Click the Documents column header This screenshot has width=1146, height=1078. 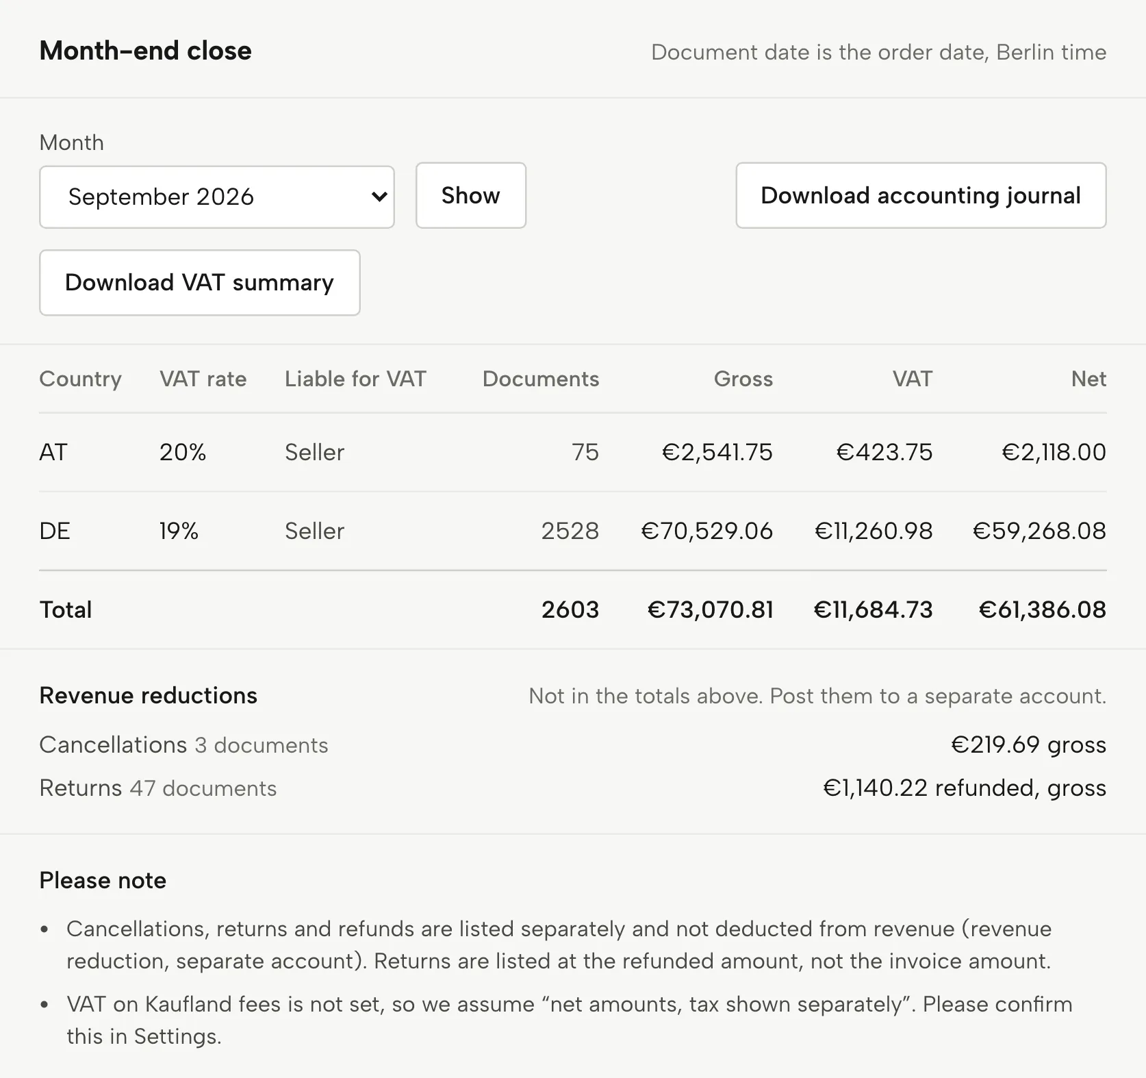click(x=541, y=379)
